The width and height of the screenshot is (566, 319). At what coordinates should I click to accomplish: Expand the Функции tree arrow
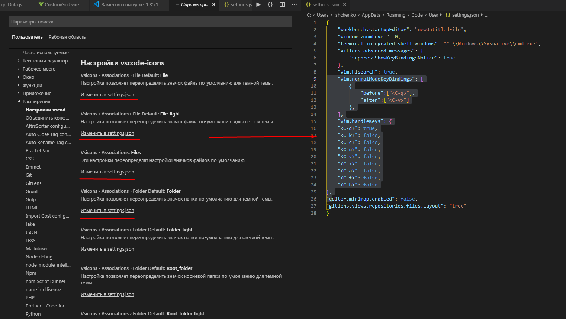(x=19, y=85)
